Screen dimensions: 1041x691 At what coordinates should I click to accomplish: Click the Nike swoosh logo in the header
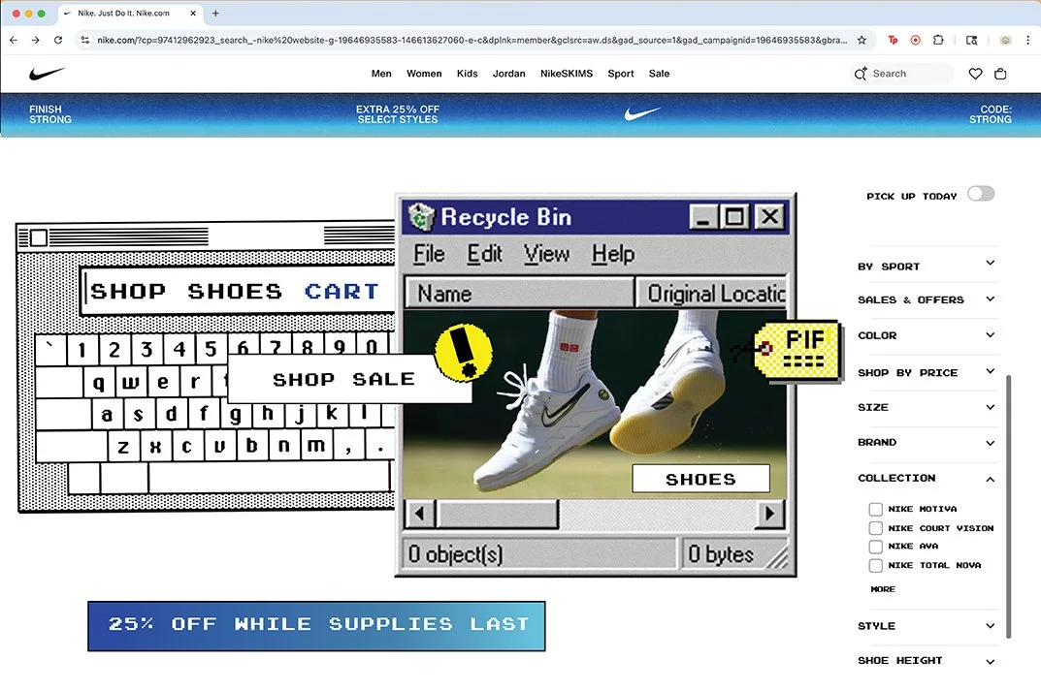click(x=47, y=73)
